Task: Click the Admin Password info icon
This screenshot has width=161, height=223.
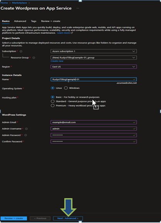Action: point(25,135)
